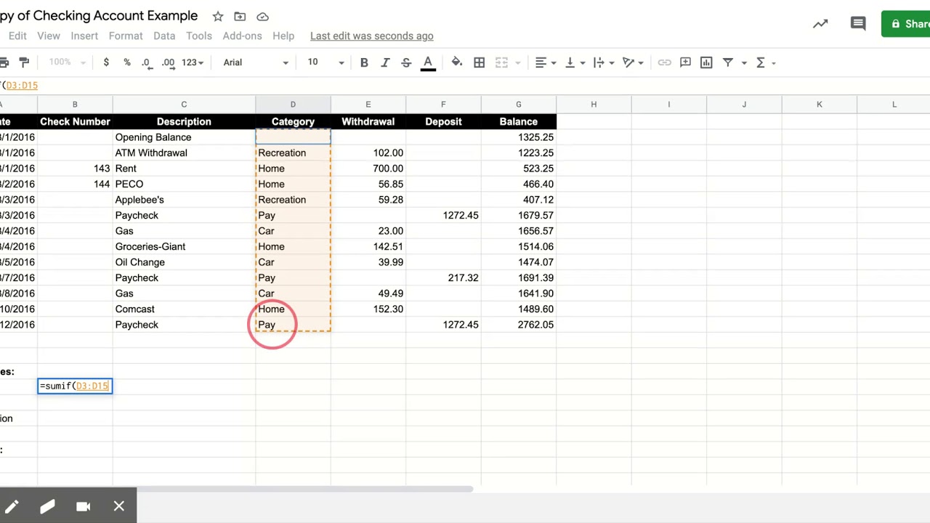Click the formula input cell with =sumif
The image size is (930, 523).
(75, 386)
